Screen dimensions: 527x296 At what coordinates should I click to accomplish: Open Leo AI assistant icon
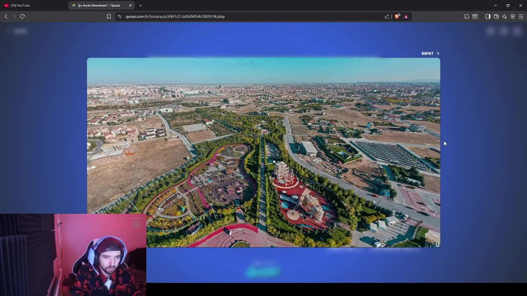[504, 16]
